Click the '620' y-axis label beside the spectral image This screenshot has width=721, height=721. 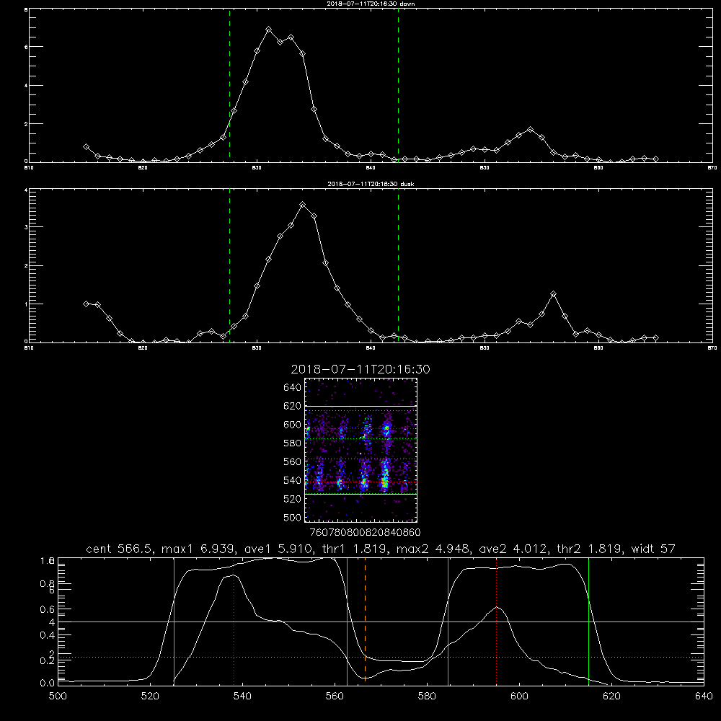tap(293, 406)
